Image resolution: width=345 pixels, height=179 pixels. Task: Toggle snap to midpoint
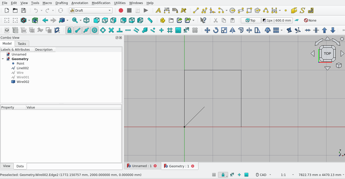point(86,30)
